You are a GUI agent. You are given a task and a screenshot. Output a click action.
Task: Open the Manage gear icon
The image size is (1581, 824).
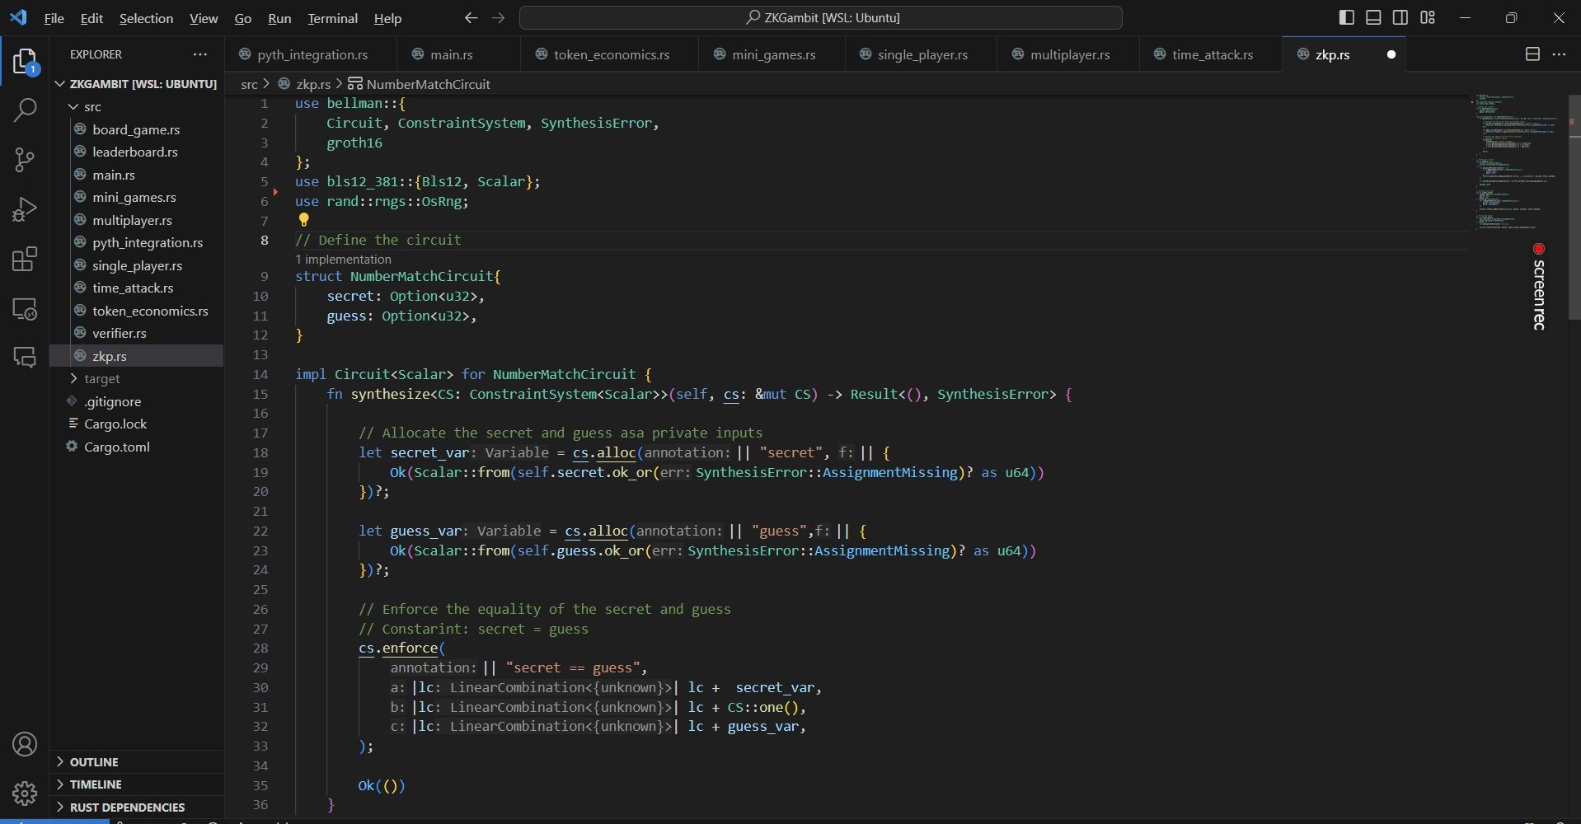[25, 793]
